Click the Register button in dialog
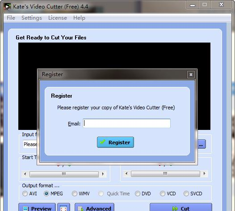 (x=115, y=142)
